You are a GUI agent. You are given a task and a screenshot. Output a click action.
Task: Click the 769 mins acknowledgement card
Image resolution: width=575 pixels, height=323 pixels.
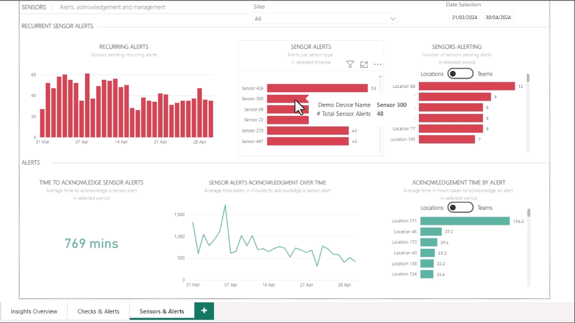[91, 244]
